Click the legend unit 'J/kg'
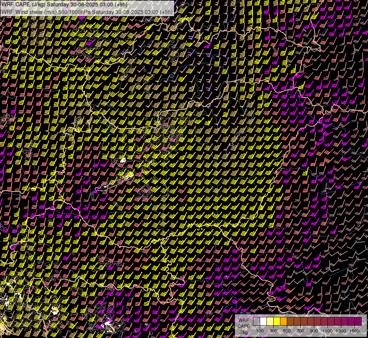The width and height of the screenshot is (368, 338). pyautogui.click(x=243, y=332)
